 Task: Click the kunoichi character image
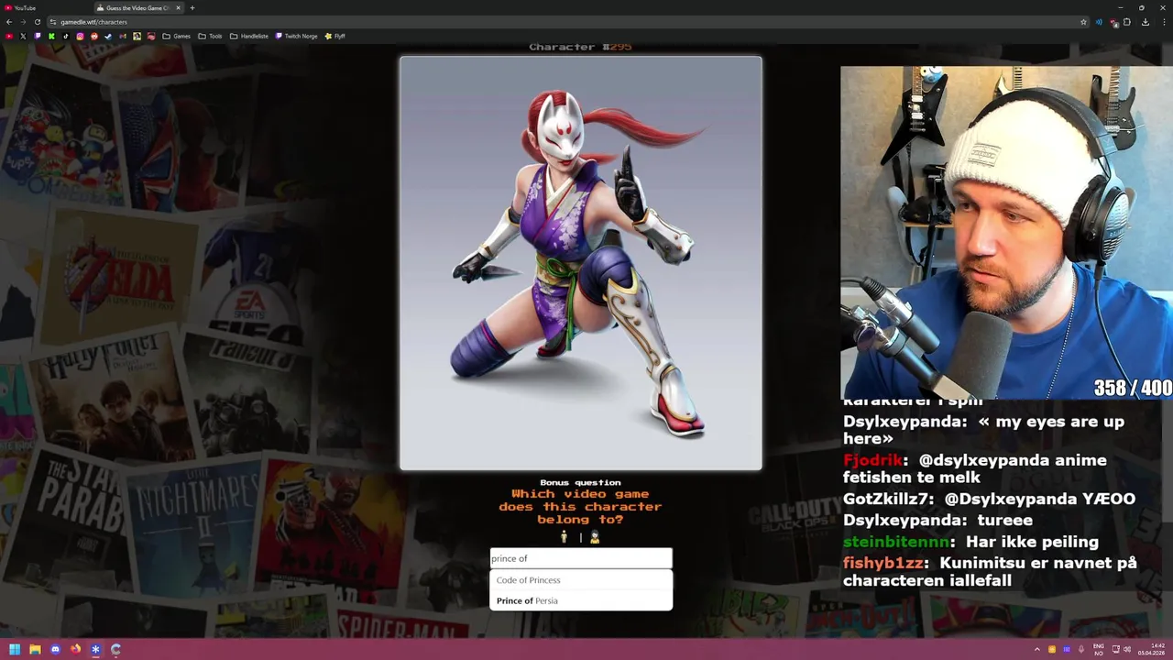(x=580, y=263)
